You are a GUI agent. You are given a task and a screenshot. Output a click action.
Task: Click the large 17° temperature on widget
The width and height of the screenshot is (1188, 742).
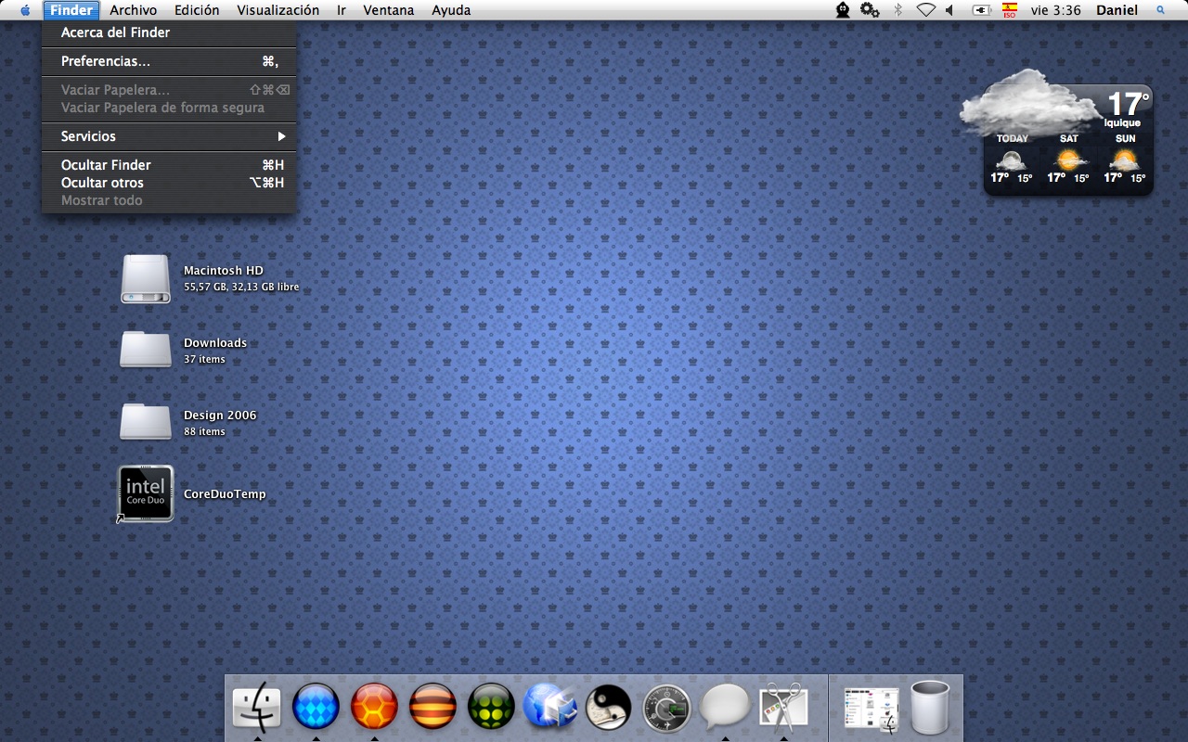tap(1127, 103)
